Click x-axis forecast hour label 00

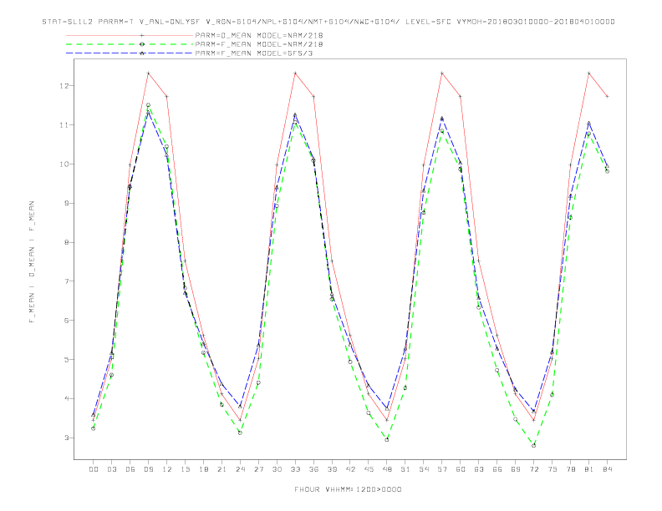click(94, 469)
